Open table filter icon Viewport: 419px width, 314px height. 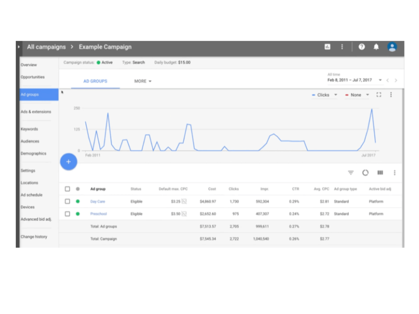click(x=351, y=172)
